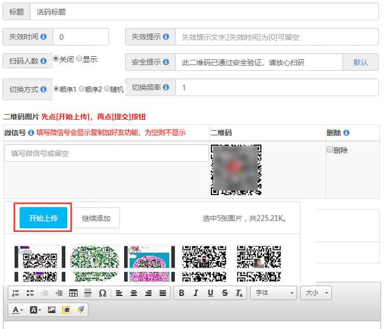Select the fifth QR thumbnail in the upload row
The image size is (384, 329).
[x=259, y=263]
